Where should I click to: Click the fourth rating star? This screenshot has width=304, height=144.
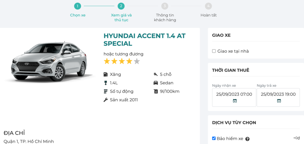coord(129,62)
